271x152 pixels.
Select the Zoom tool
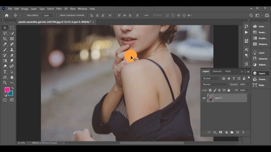pyautogui.click(x=5, y=83)
